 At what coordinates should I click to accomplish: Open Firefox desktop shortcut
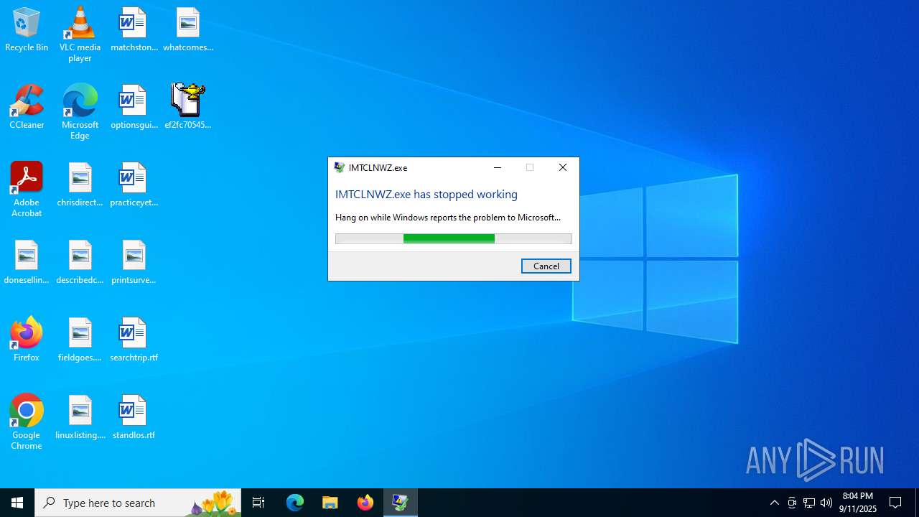(27, 340)
